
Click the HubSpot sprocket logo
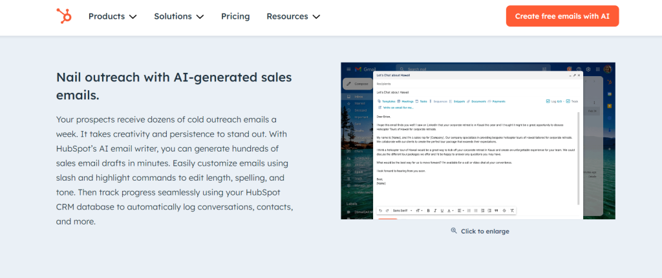point(63,16)
